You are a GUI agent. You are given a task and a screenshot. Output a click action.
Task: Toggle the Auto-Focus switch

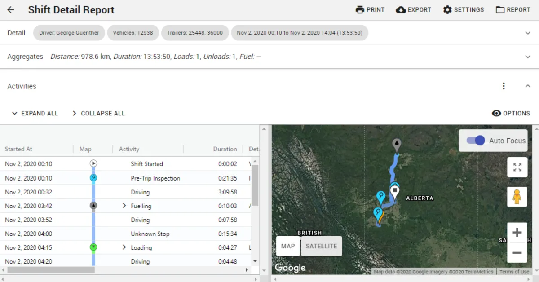click(x=476, y=141)
